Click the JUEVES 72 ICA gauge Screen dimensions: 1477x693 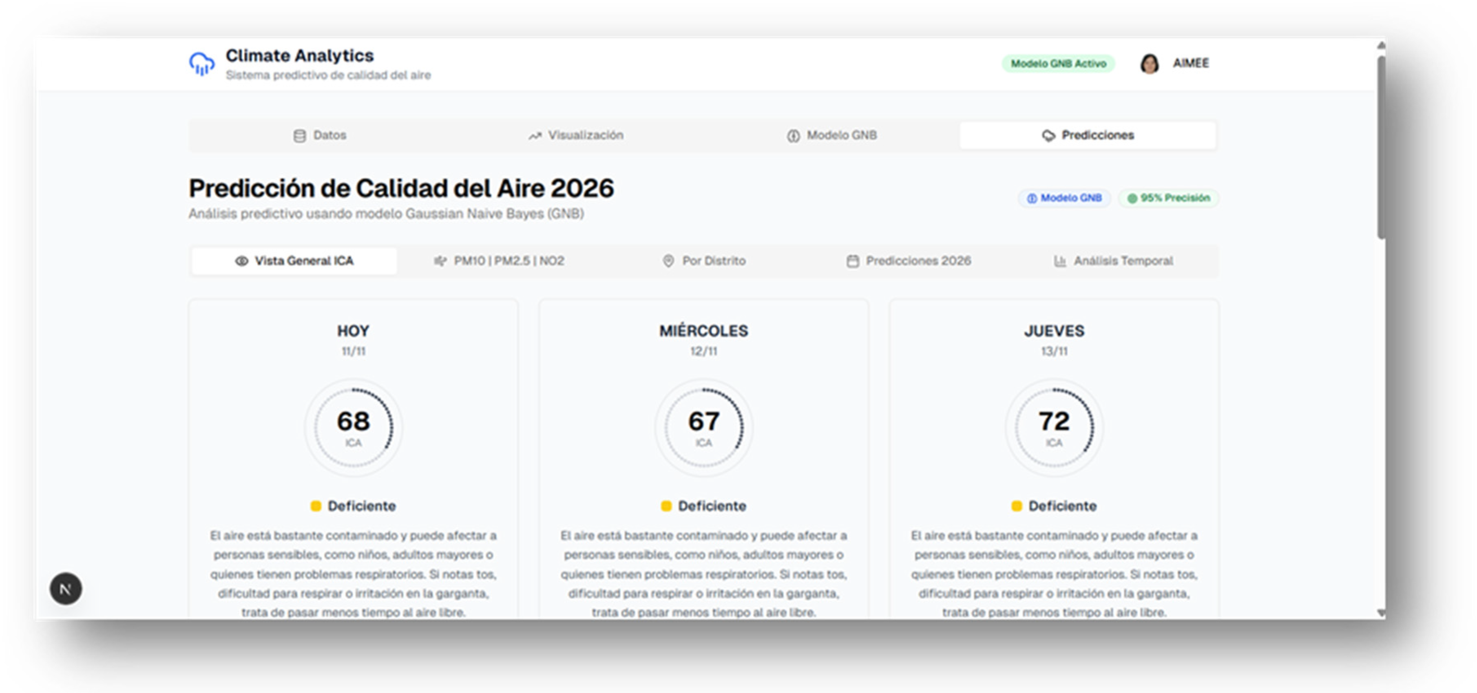1054,428
